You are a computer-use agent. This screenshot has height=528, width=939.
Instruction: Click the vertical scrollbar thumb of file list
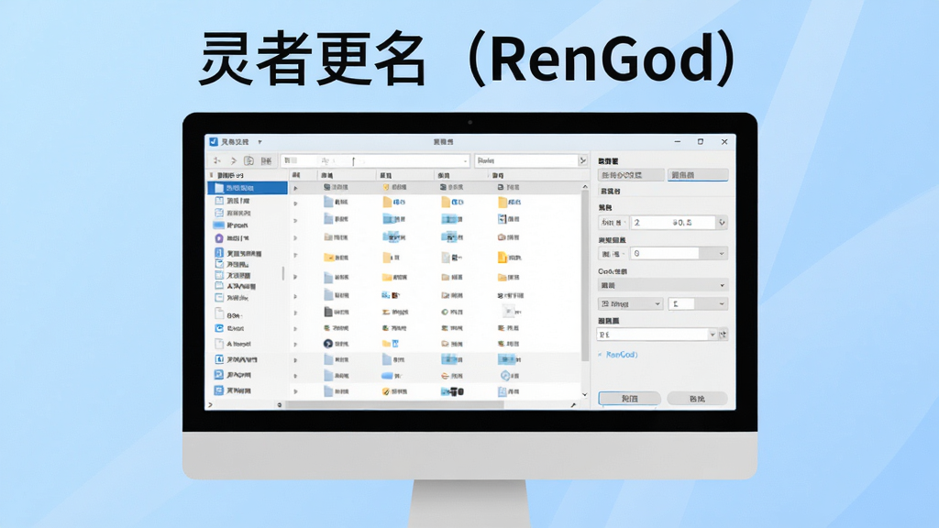pos(585,275)
